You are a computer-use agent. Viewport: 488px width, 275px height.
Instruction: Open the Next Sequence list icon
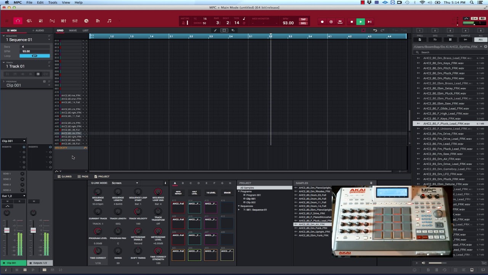pos(98,21)
